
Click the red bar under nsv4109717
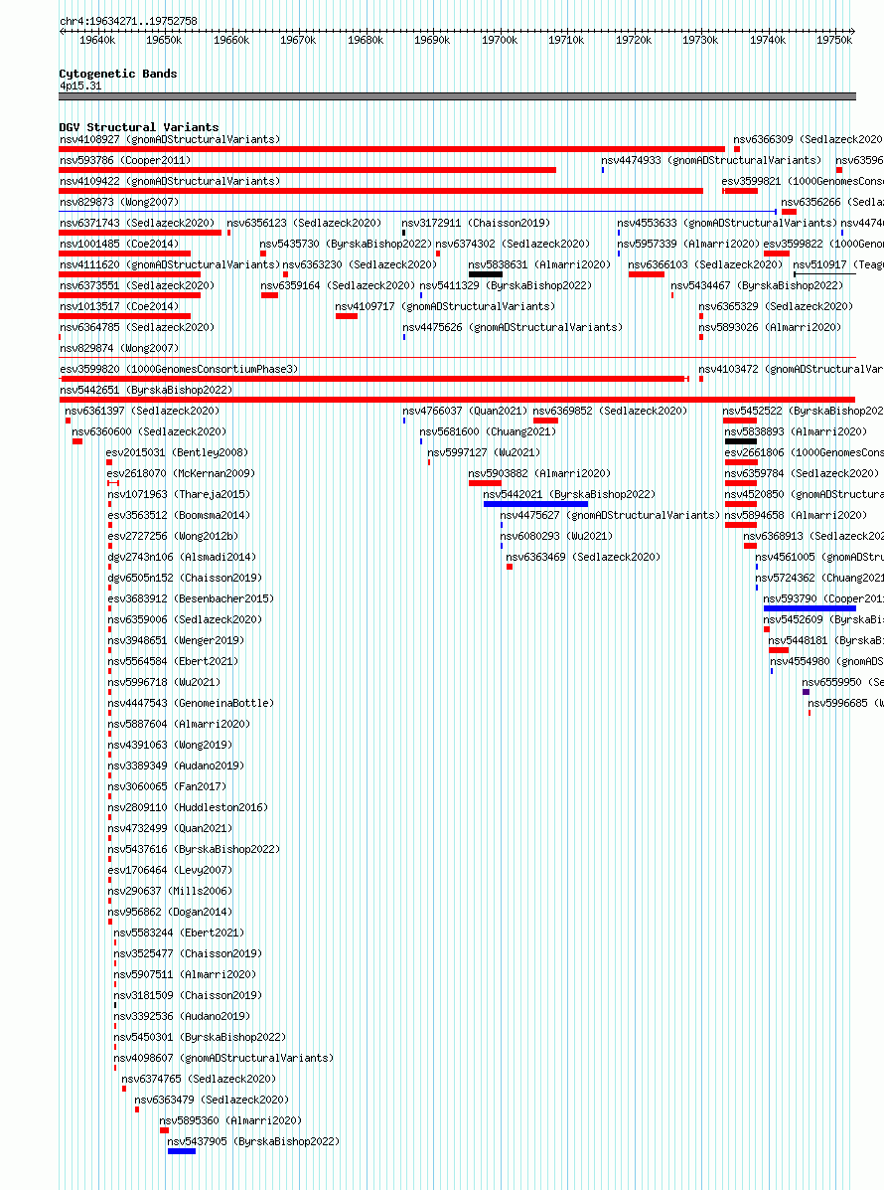(347, 316)
